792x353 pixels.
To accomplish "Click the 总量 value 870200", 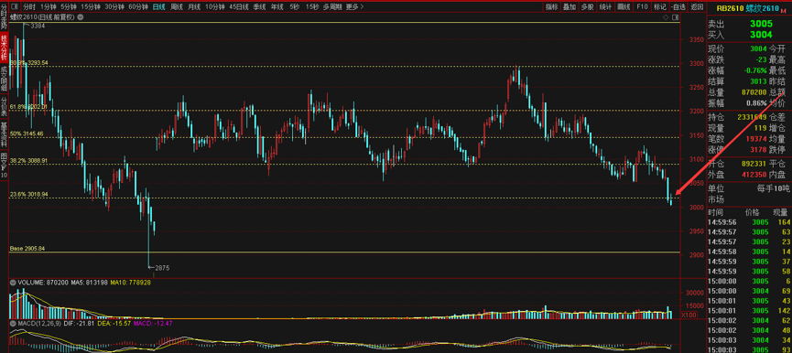I will 754,92.
